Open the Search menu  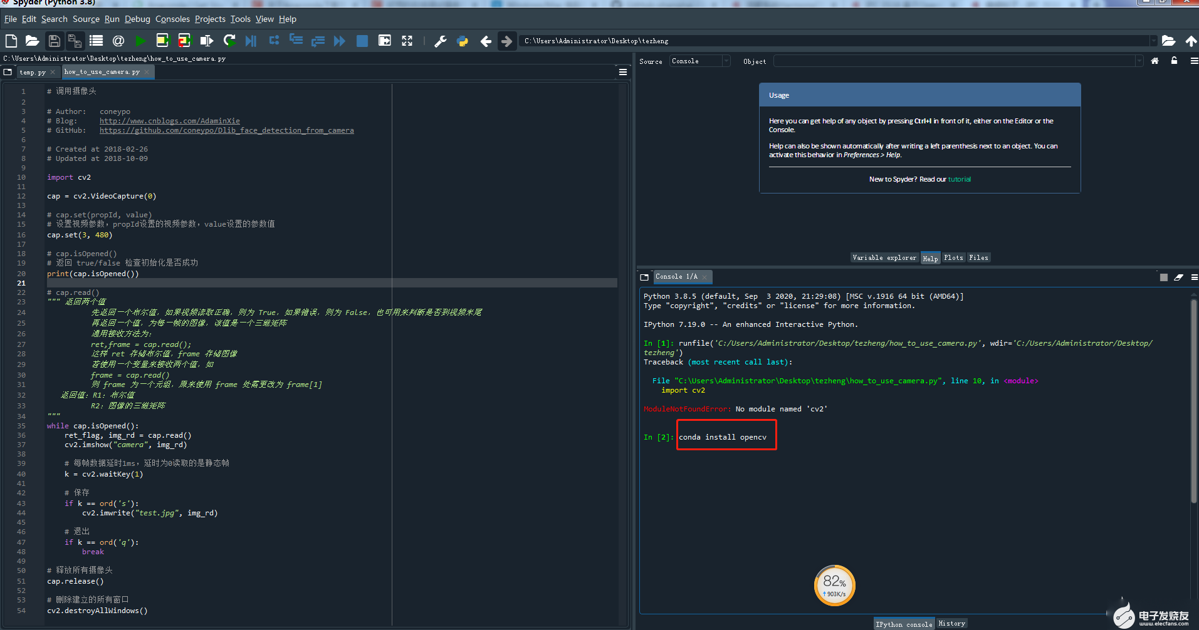pyautogui.click(x=55, y=19)
